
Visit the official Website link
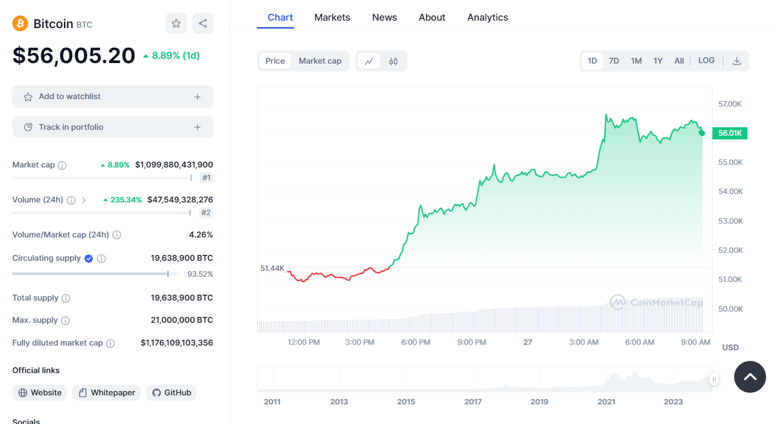(x=40, y=393)
